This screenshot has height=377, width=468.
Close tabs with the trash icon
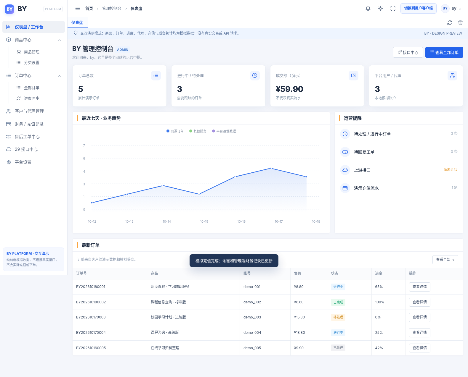[x=460, y=22]
